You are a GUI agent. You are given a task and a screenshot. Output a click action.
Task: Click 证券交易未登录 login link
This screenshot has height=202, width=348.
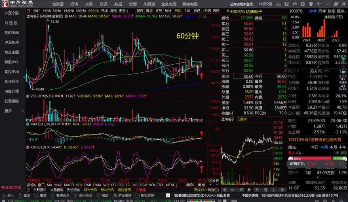tap(241, 4)
